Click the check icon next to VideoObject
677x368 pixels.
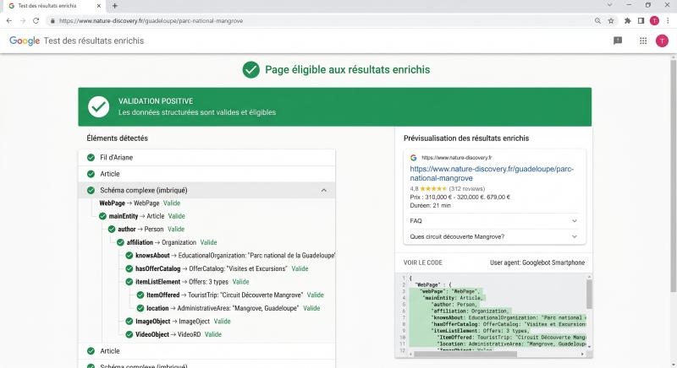coord(129,334)
